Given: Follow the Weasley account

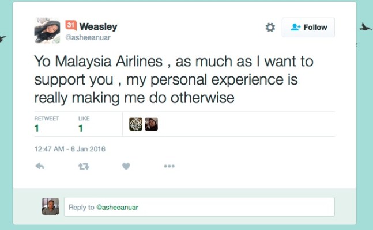Looking at the screenshot, I should (x=308, y=27).
